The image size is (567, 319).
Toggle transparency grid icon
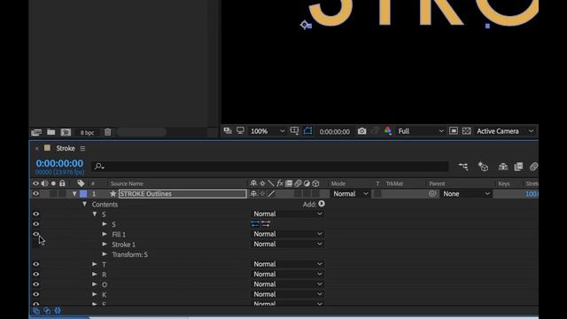pyautogui.click(x=467, y=131)
